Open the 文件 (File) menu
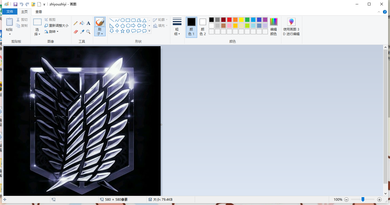 (10, 12)
